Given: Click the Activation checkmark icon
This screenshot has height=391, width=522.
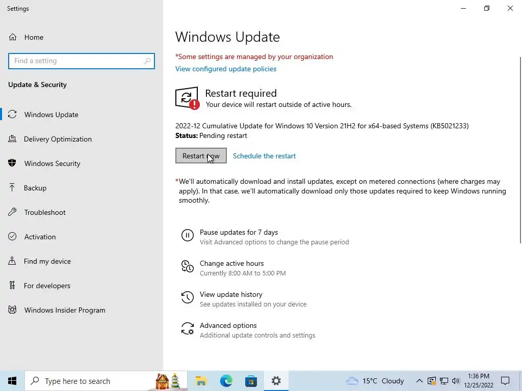Looking at the screenshot, I should click(x=12, y=236).
